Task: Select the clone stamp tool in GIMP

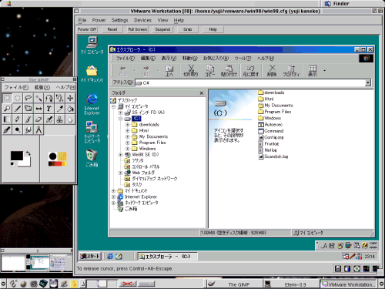Action: tap(59, 119)
